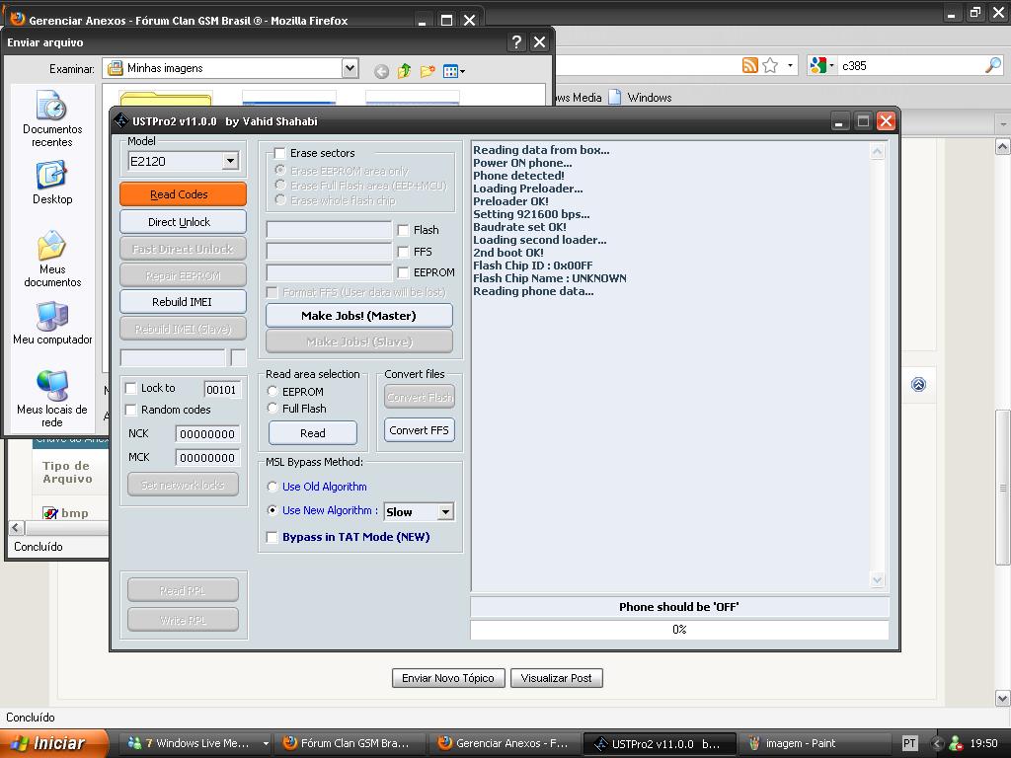The image size is (1011, 758).
Task: Enable the Erase sectors checkbox
Action: pos(279,153)
